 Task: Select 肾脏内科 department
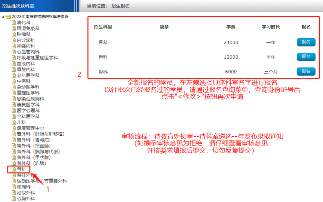[26, 69]
